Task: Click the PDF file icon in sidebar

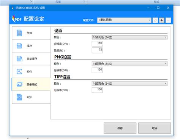Action: click(19, 97)
